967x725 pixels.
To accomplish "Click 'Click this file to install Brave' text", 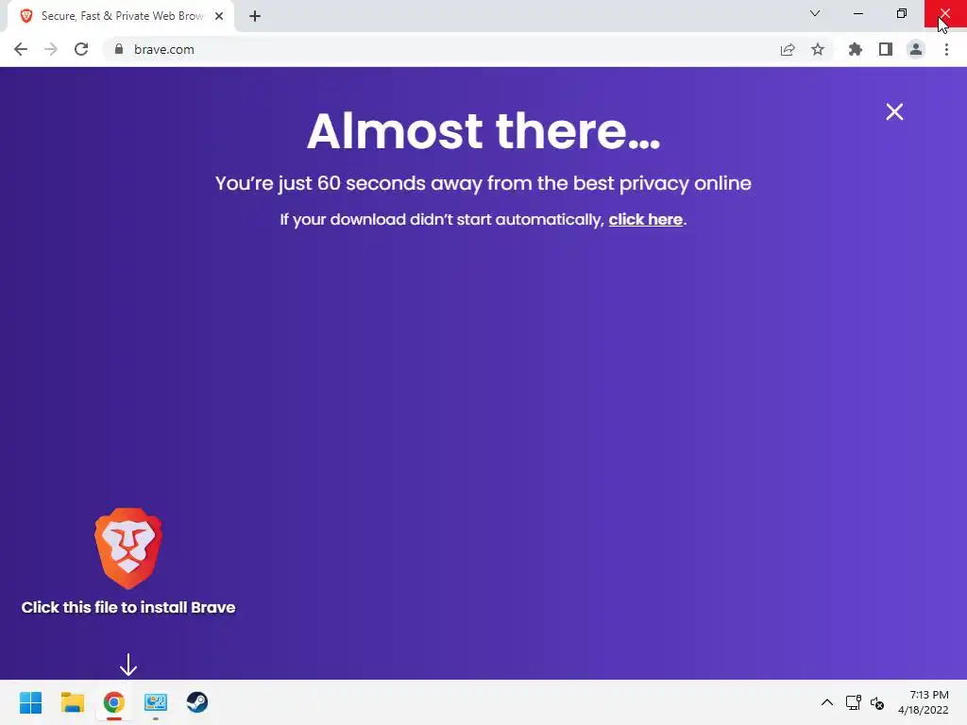I will tap(128, 607).
